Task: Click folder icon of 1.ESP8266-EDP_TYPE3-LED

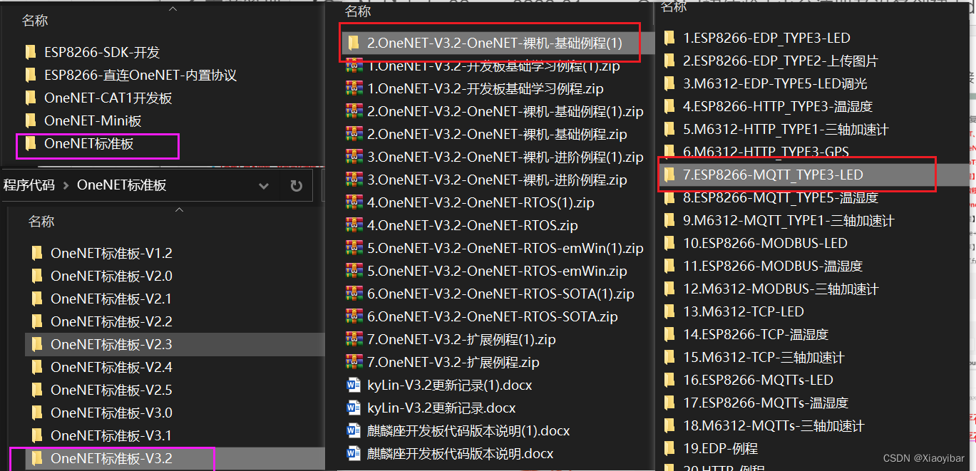Action: [669, 38]
